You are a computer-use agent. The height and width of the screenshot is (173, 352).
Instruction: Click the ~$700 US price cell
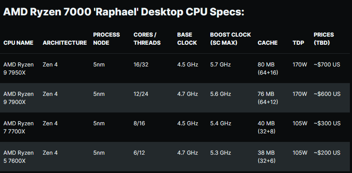(327, 65)
